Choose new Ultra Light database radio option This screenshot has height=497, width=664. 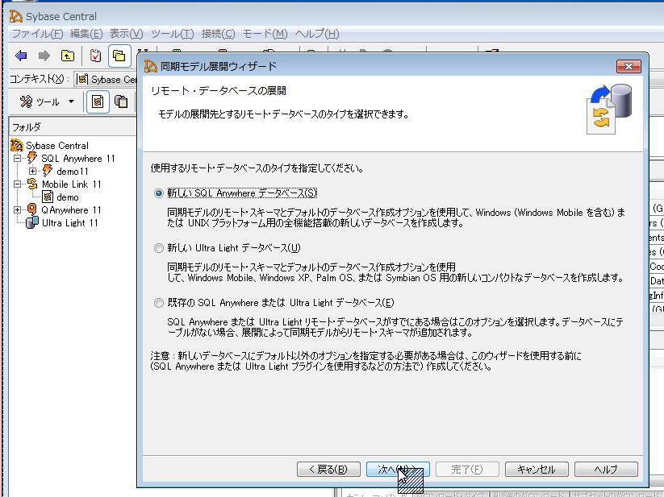pyautogui.click(x=159, y=248)
